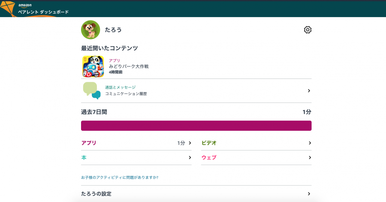Open the アプリ activity category

89,143
